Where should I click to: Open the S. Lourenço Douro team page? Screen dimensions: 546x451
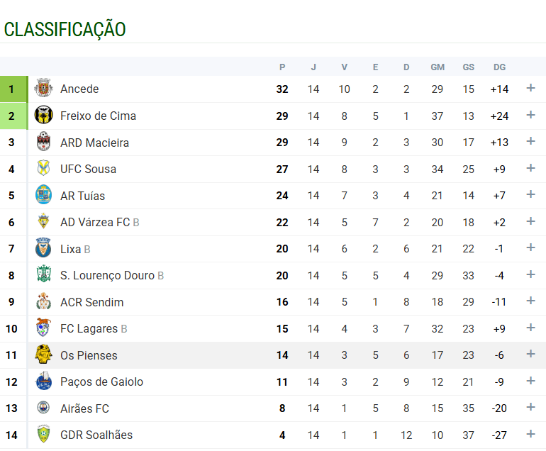pos(107,275)
